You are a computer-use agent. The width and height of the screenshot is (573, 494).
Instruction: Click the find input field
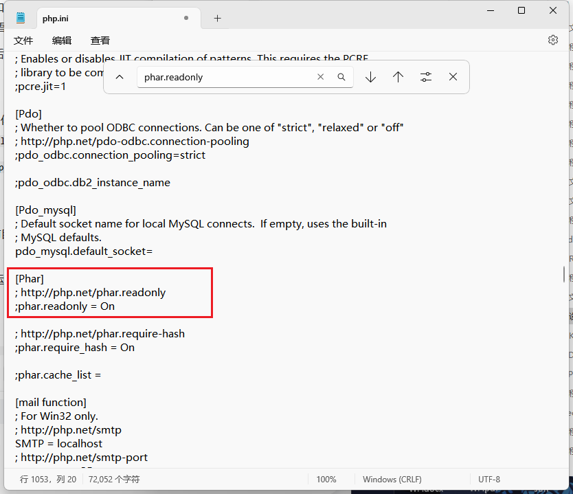pyautogui.click(x=227, y=77)
